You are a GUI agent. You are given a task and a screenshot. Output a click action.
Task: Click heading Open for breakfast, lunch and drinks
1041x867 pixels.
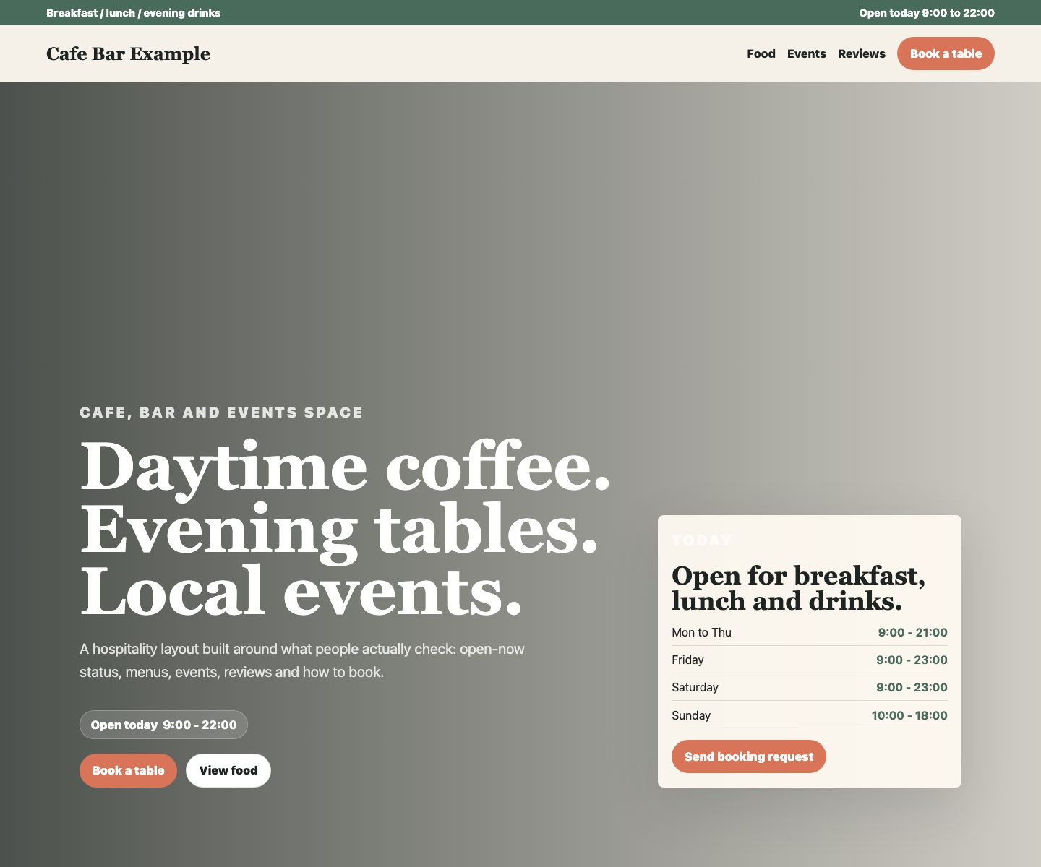click(798, 588)
